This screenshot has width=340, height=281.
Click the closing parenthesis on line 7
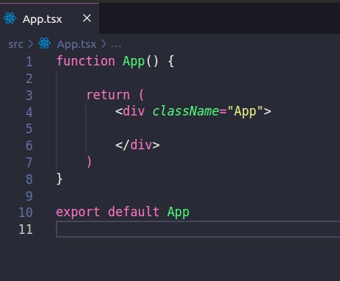coord(89,162)
